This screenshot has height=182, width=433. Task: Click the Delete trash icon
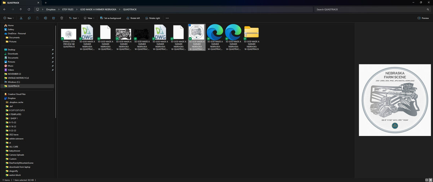[62, 18]
